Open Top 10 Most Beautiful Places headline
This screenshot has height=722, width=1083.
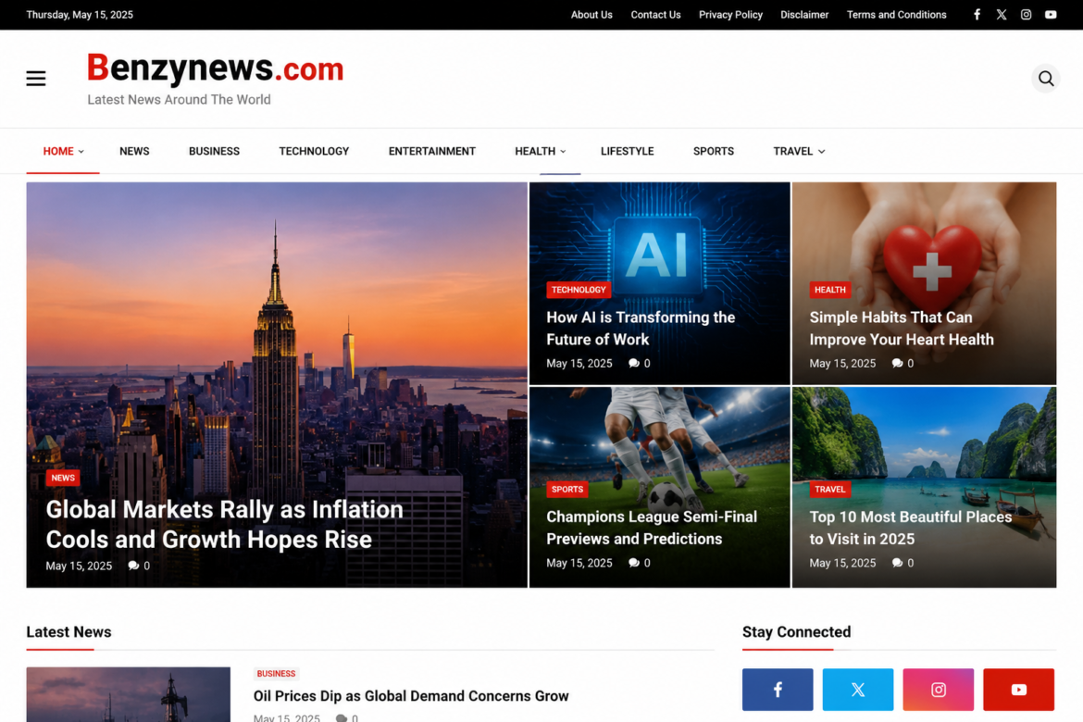pyautogui.click(x=910, y=528)
